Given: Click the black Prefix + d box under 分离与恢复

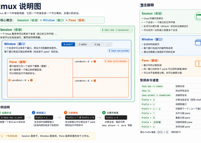Looking at the screenshot, I should tap(116, 117).
